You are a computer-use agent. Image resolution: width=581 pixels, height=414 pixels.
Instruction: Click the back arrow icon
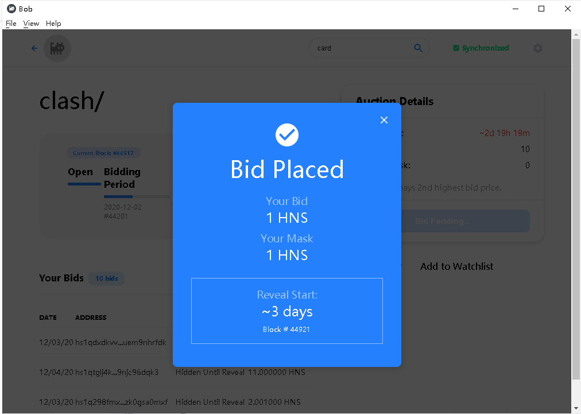34,48
